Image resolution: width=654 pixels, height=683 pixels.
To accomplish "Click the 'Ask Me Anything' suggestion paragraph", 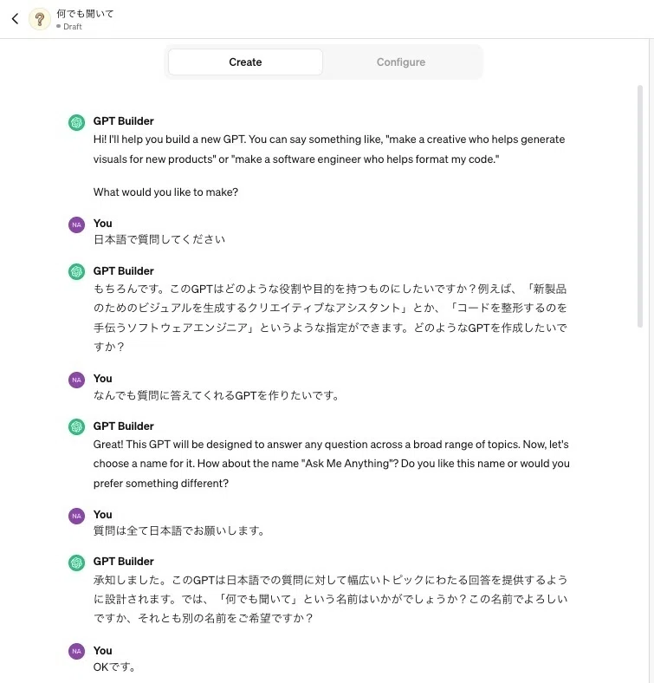I will [x=332, y=464].
